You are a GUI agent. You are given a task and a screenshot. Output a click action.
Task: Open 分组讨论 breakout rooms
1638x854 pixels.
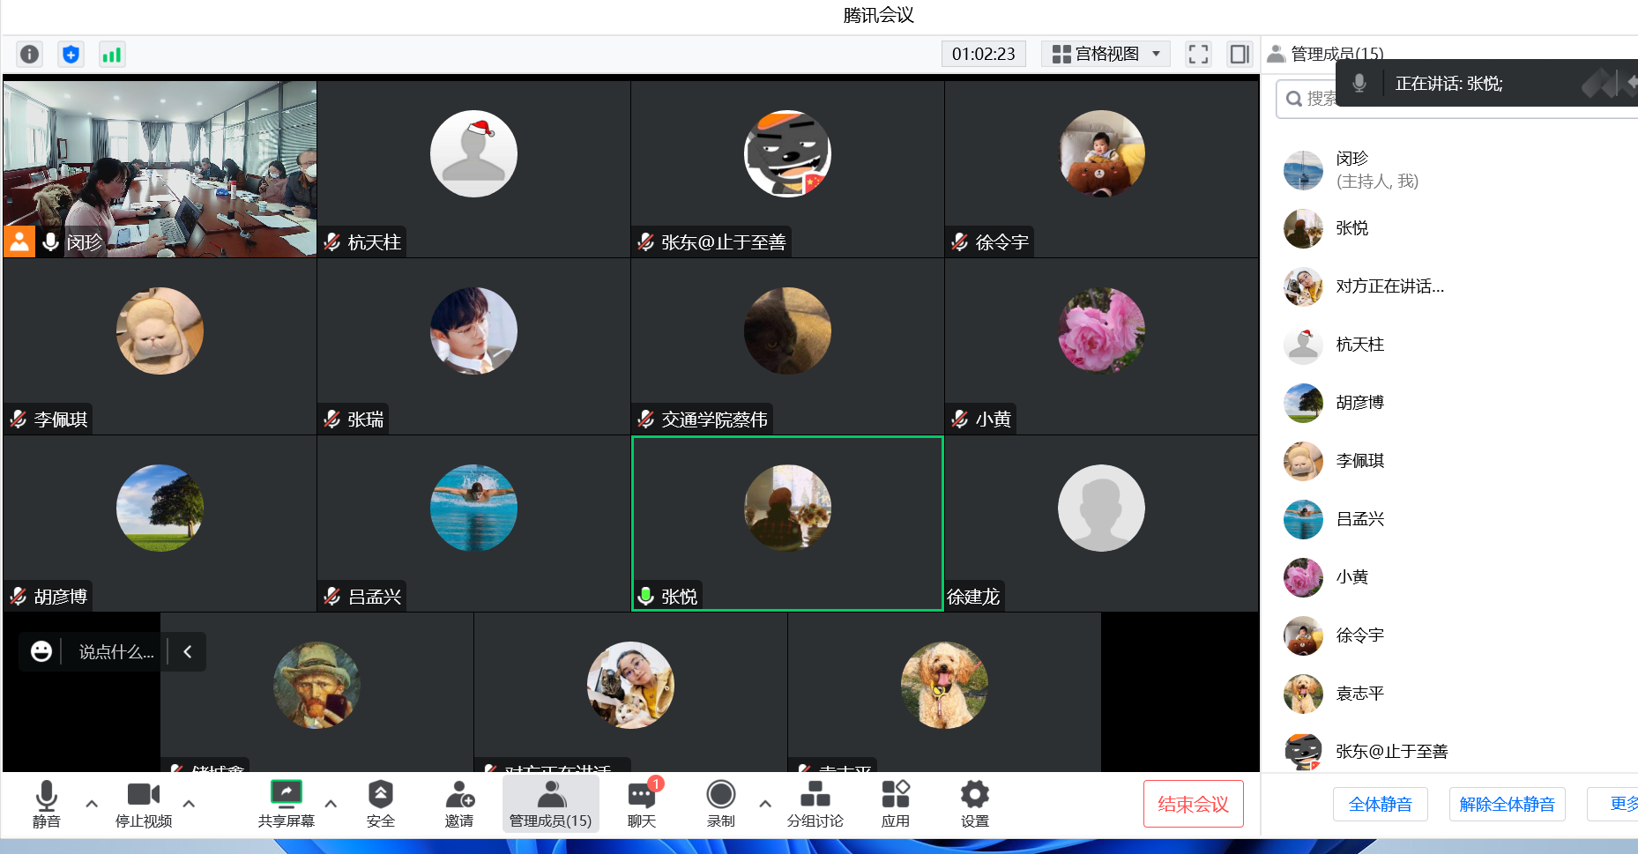(815, 803)
